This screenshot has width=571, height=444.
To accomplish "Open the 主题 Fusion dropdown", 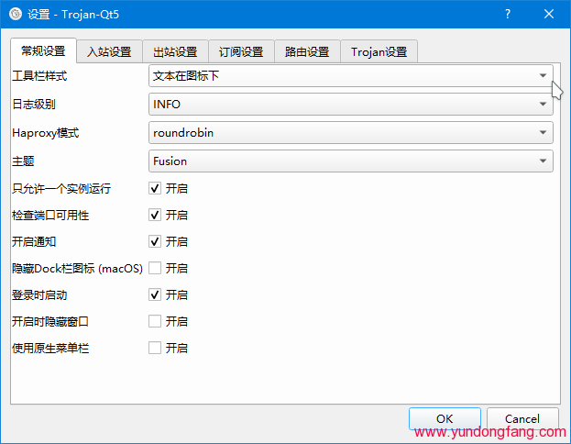I will coord(351,161).
